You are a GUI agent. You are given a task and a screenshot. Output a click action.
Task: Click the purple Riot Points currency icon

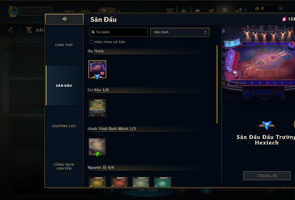click(284, 19)
